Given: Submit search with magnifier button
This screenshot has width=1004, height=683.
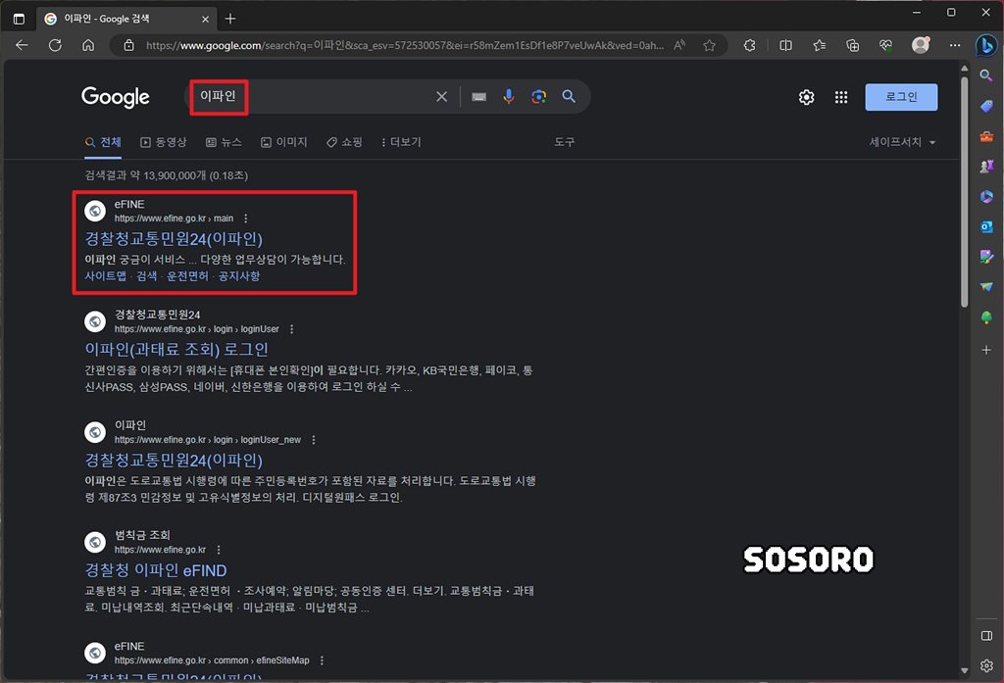Looking at the screenshot, I should coord(569,96).
